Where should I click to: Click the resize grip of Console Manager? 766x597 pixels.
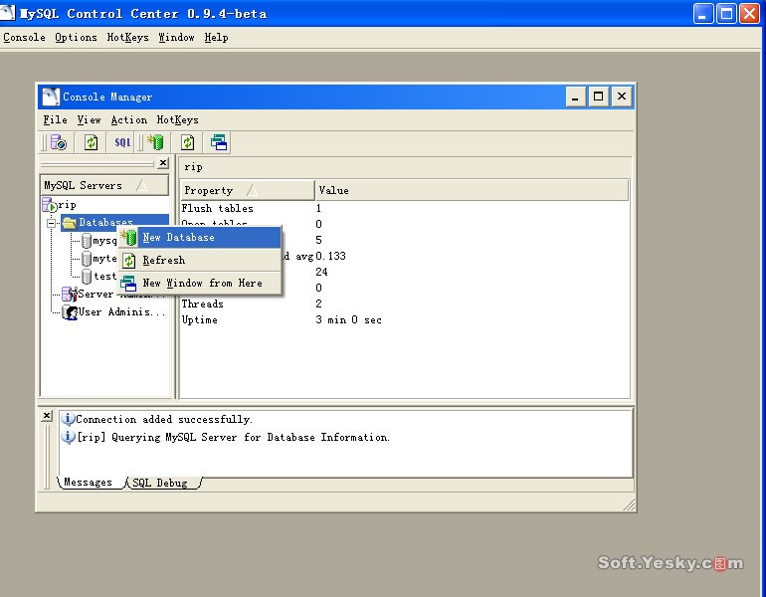click(629, 505)
